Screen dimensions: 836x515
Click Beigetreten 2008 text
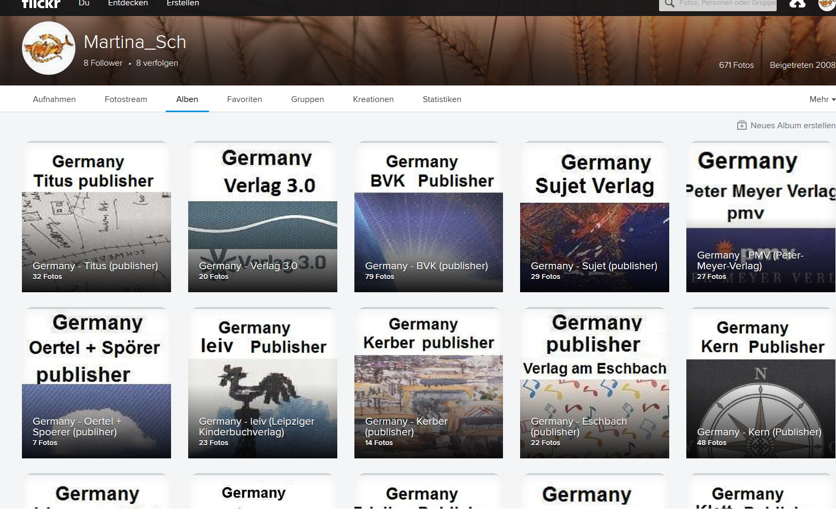coord(802,65)
